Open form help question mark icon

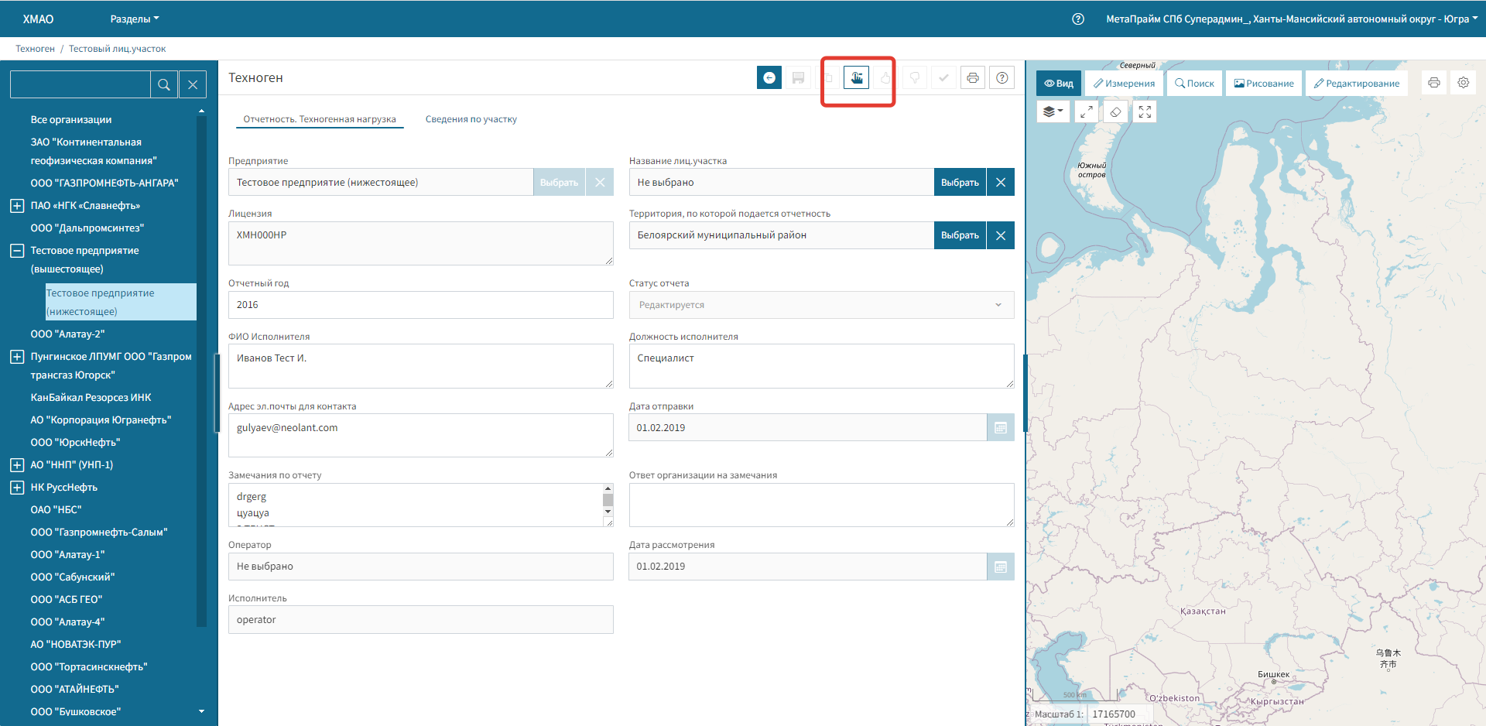(1002, 77)
